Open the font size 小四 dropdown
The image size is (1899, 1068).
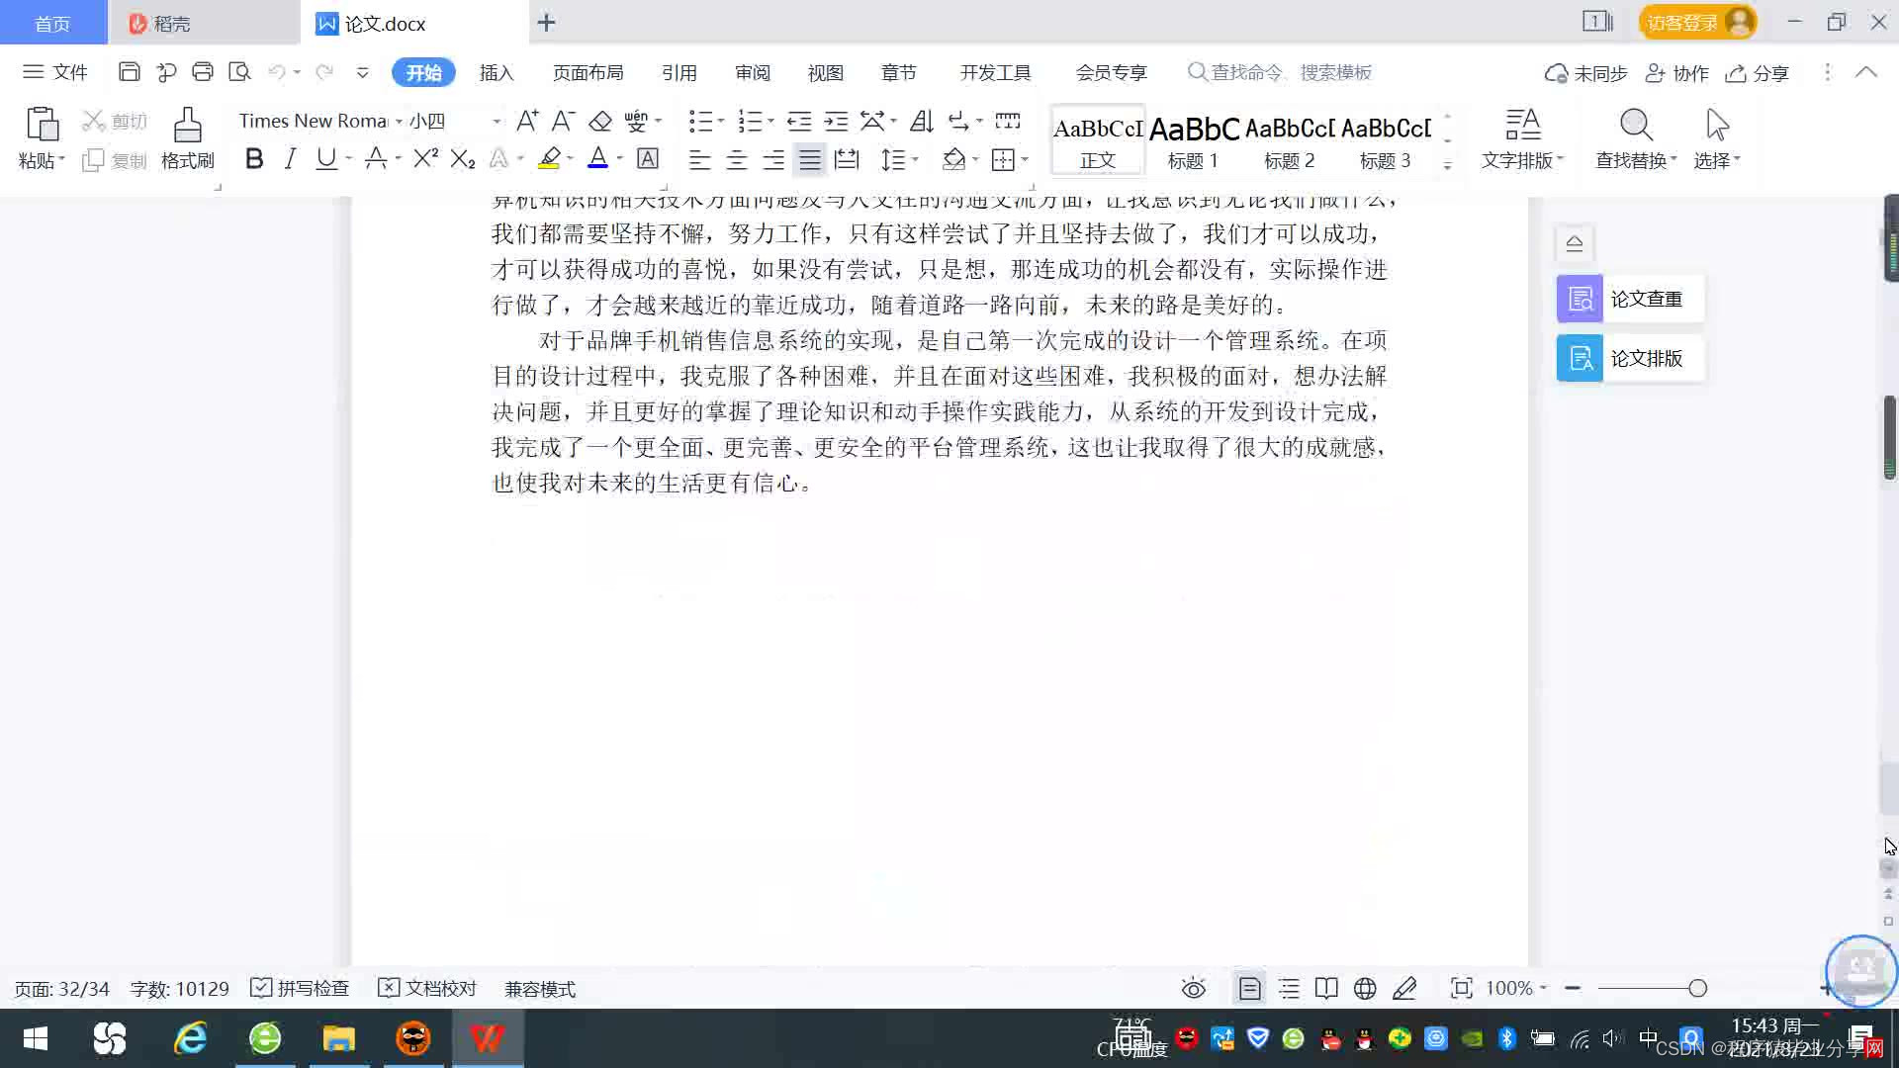497,121
